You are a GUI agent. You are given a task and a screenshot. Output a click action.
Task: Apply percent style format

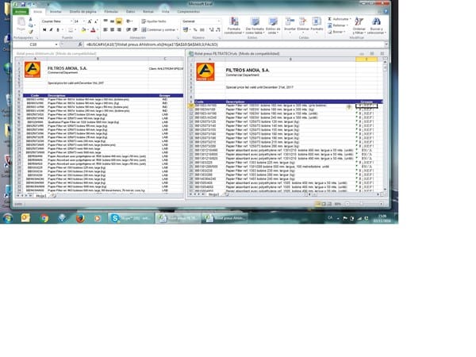pos(195,30)
